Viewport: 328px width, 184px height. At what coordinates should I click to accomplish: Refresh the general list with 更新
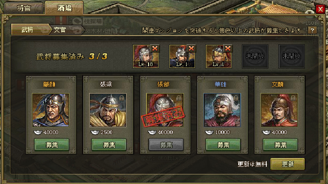click(288, 164)
